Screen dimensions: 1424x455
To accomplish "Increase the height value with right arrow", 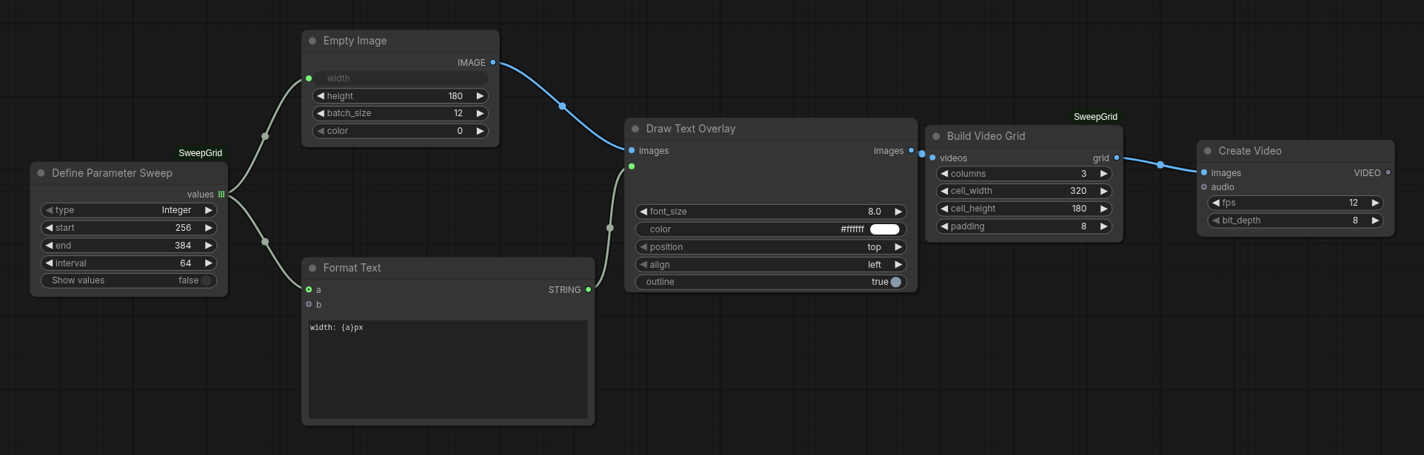I will tap(480, 96).
